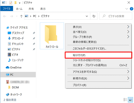
Task: Choose 最新の情報に更新(E) from context menu
Action: click(x=98, y=42)
